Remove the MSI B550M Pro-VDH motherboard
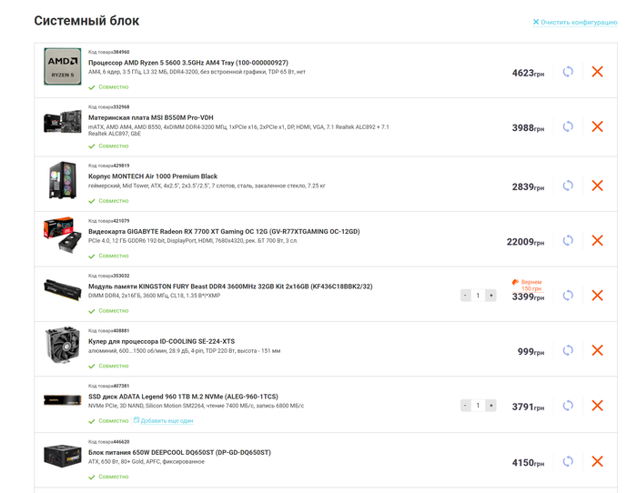The image size is (637, 493). tap(597, 126)
